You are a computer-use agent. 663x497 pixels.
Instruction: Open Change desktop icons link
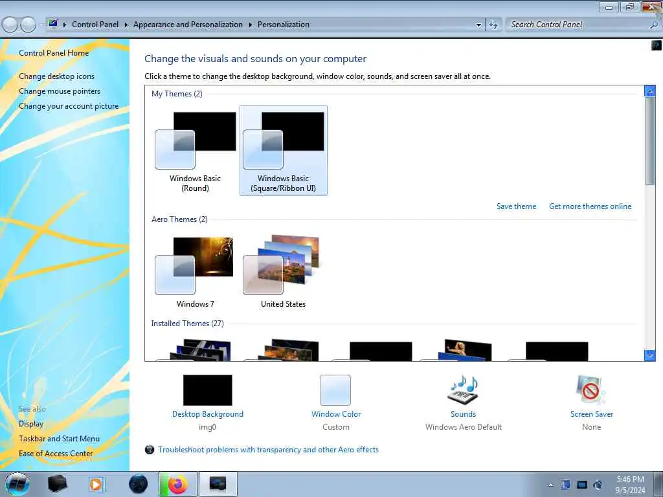tap(57, 76)
